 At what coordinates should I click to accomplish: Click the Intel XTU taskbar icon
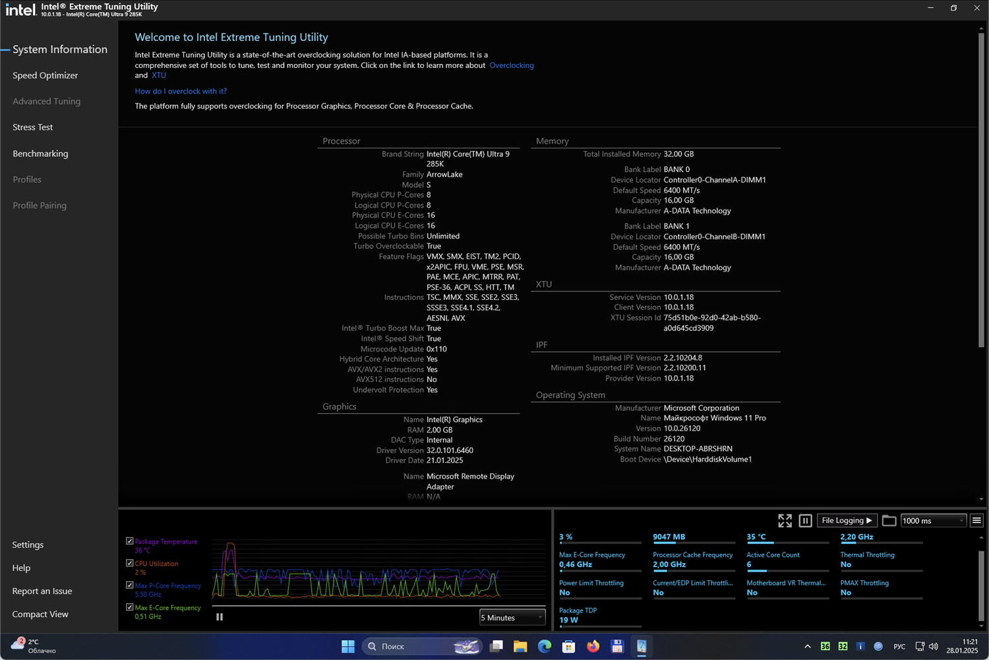641,647
